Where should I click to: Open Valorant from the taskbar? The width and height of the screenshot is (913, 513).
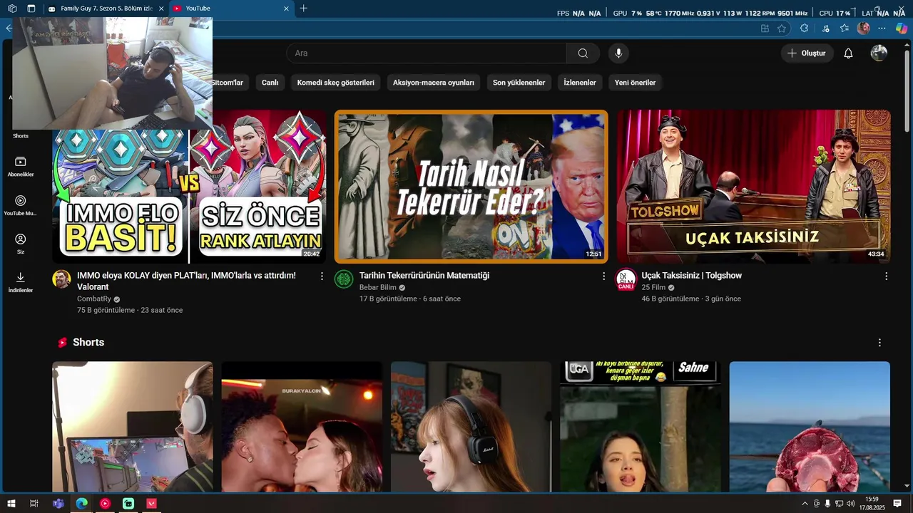(151, 503)
